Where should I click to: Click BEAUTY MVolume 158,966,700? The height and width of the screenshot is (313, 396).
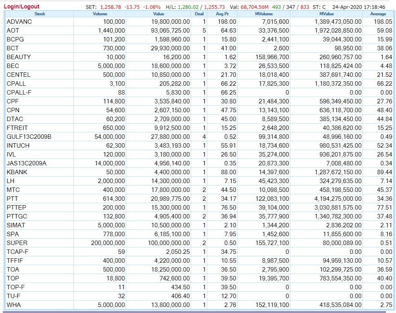coord(272,57)
